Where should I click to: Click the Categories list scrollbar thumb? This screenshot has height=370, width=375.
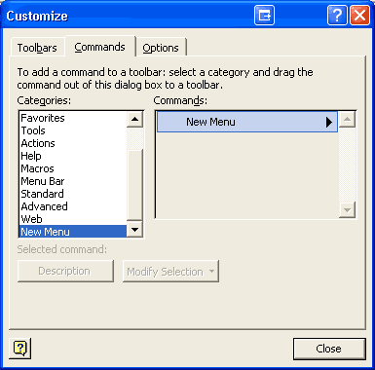click(x=134, y=185)
